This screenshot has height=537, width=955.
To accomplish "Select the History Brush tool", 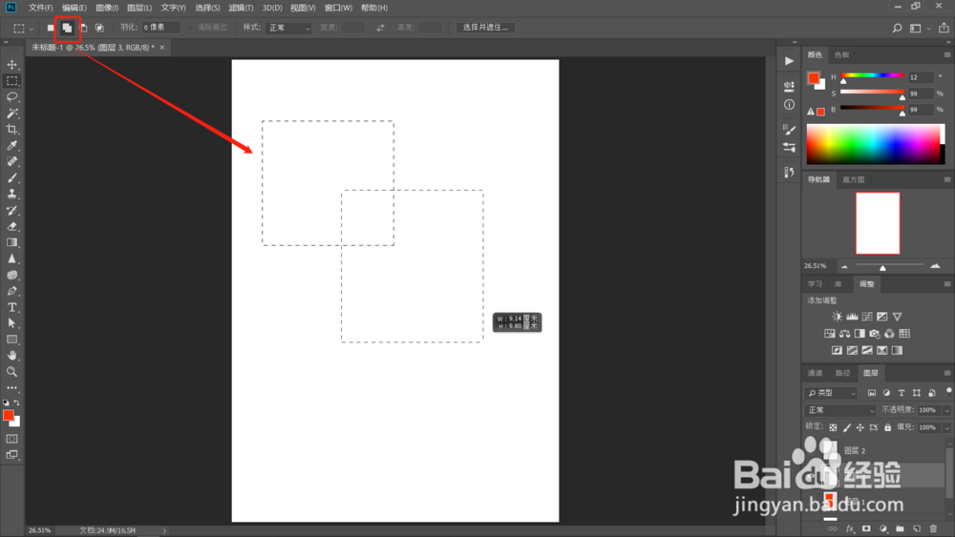I will click(x=11, y=211).
